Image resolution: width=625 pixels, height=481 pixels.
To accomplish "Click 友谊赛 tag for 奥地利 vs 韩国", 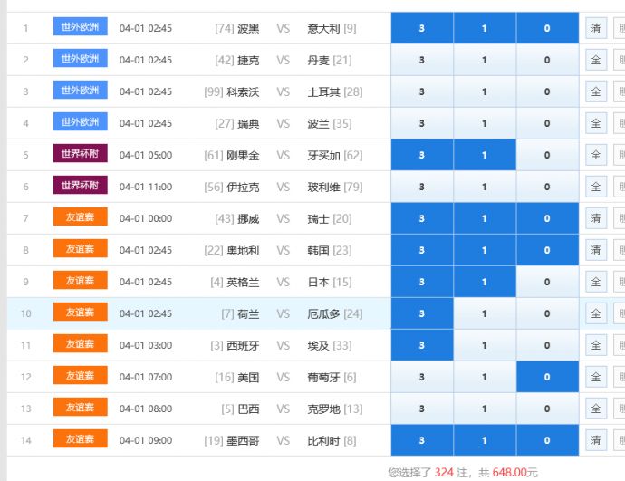I will [80, 249].
